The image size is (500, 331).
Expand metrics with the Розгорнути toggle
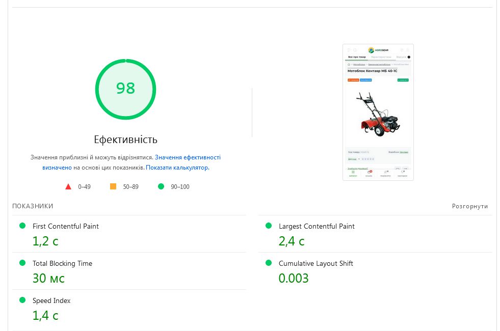tap(469, 206)
